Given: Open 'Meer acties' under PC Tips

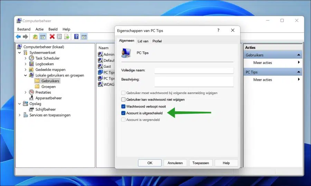Looking at the screenshot, I should tap(273, 80).
